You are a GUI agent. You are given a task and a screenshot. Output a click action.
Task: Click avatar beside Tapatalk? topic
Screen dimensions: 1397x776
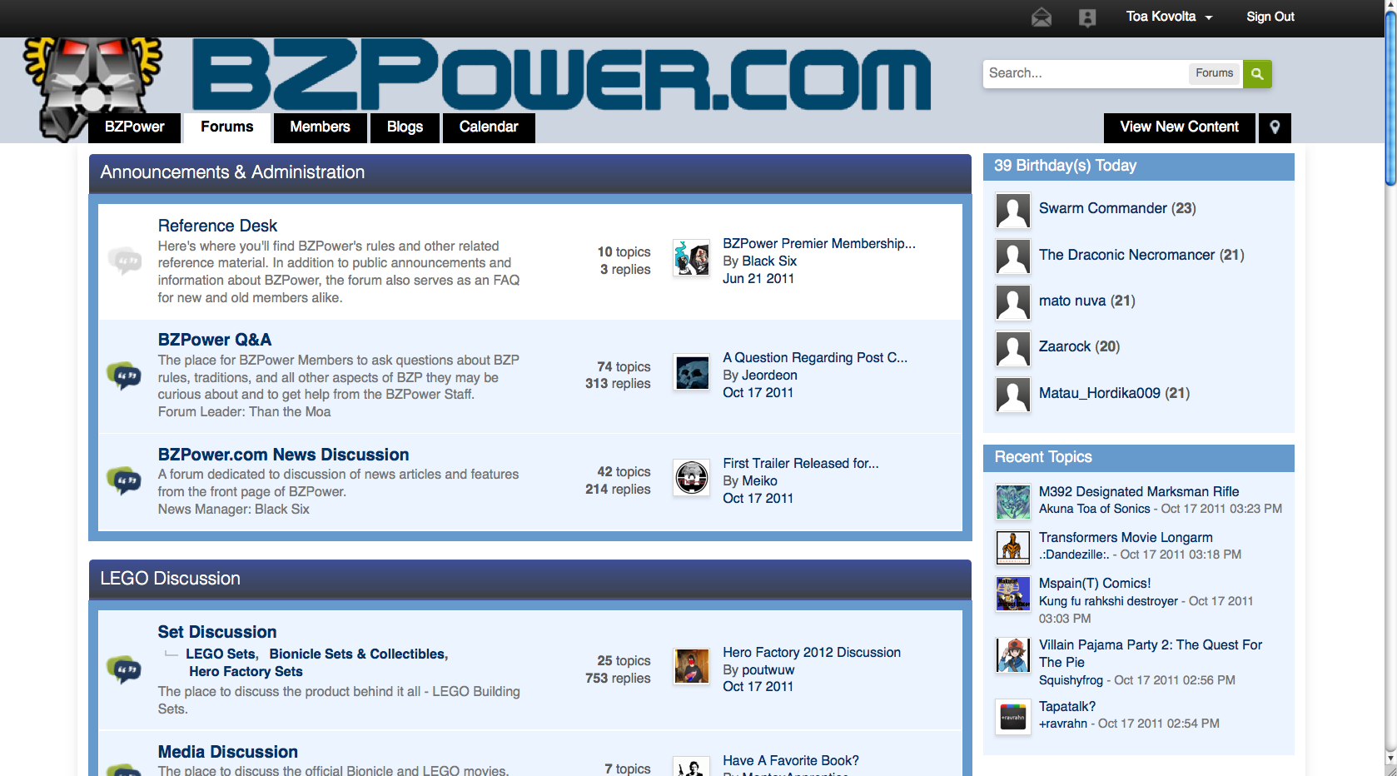[x=1013, y=717]
